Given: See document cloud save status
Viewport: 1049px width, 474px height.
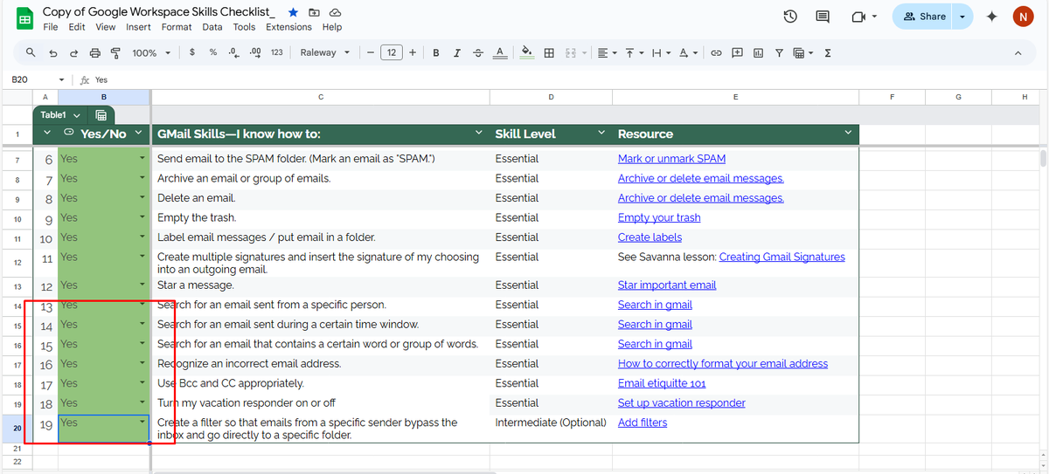Looking at the screenshot, I should 335,12.
